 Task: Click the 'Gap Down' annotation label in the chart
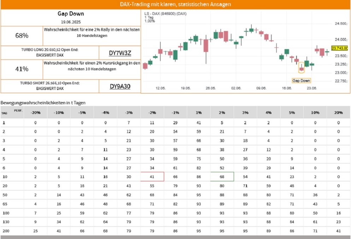point(301,81)
